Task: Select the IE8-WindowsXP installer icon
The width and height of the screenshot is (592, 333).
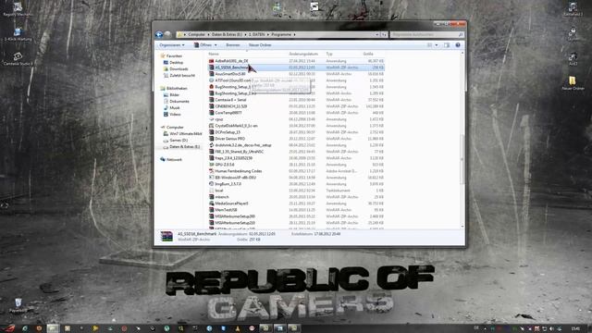Action: coord(212,178)
